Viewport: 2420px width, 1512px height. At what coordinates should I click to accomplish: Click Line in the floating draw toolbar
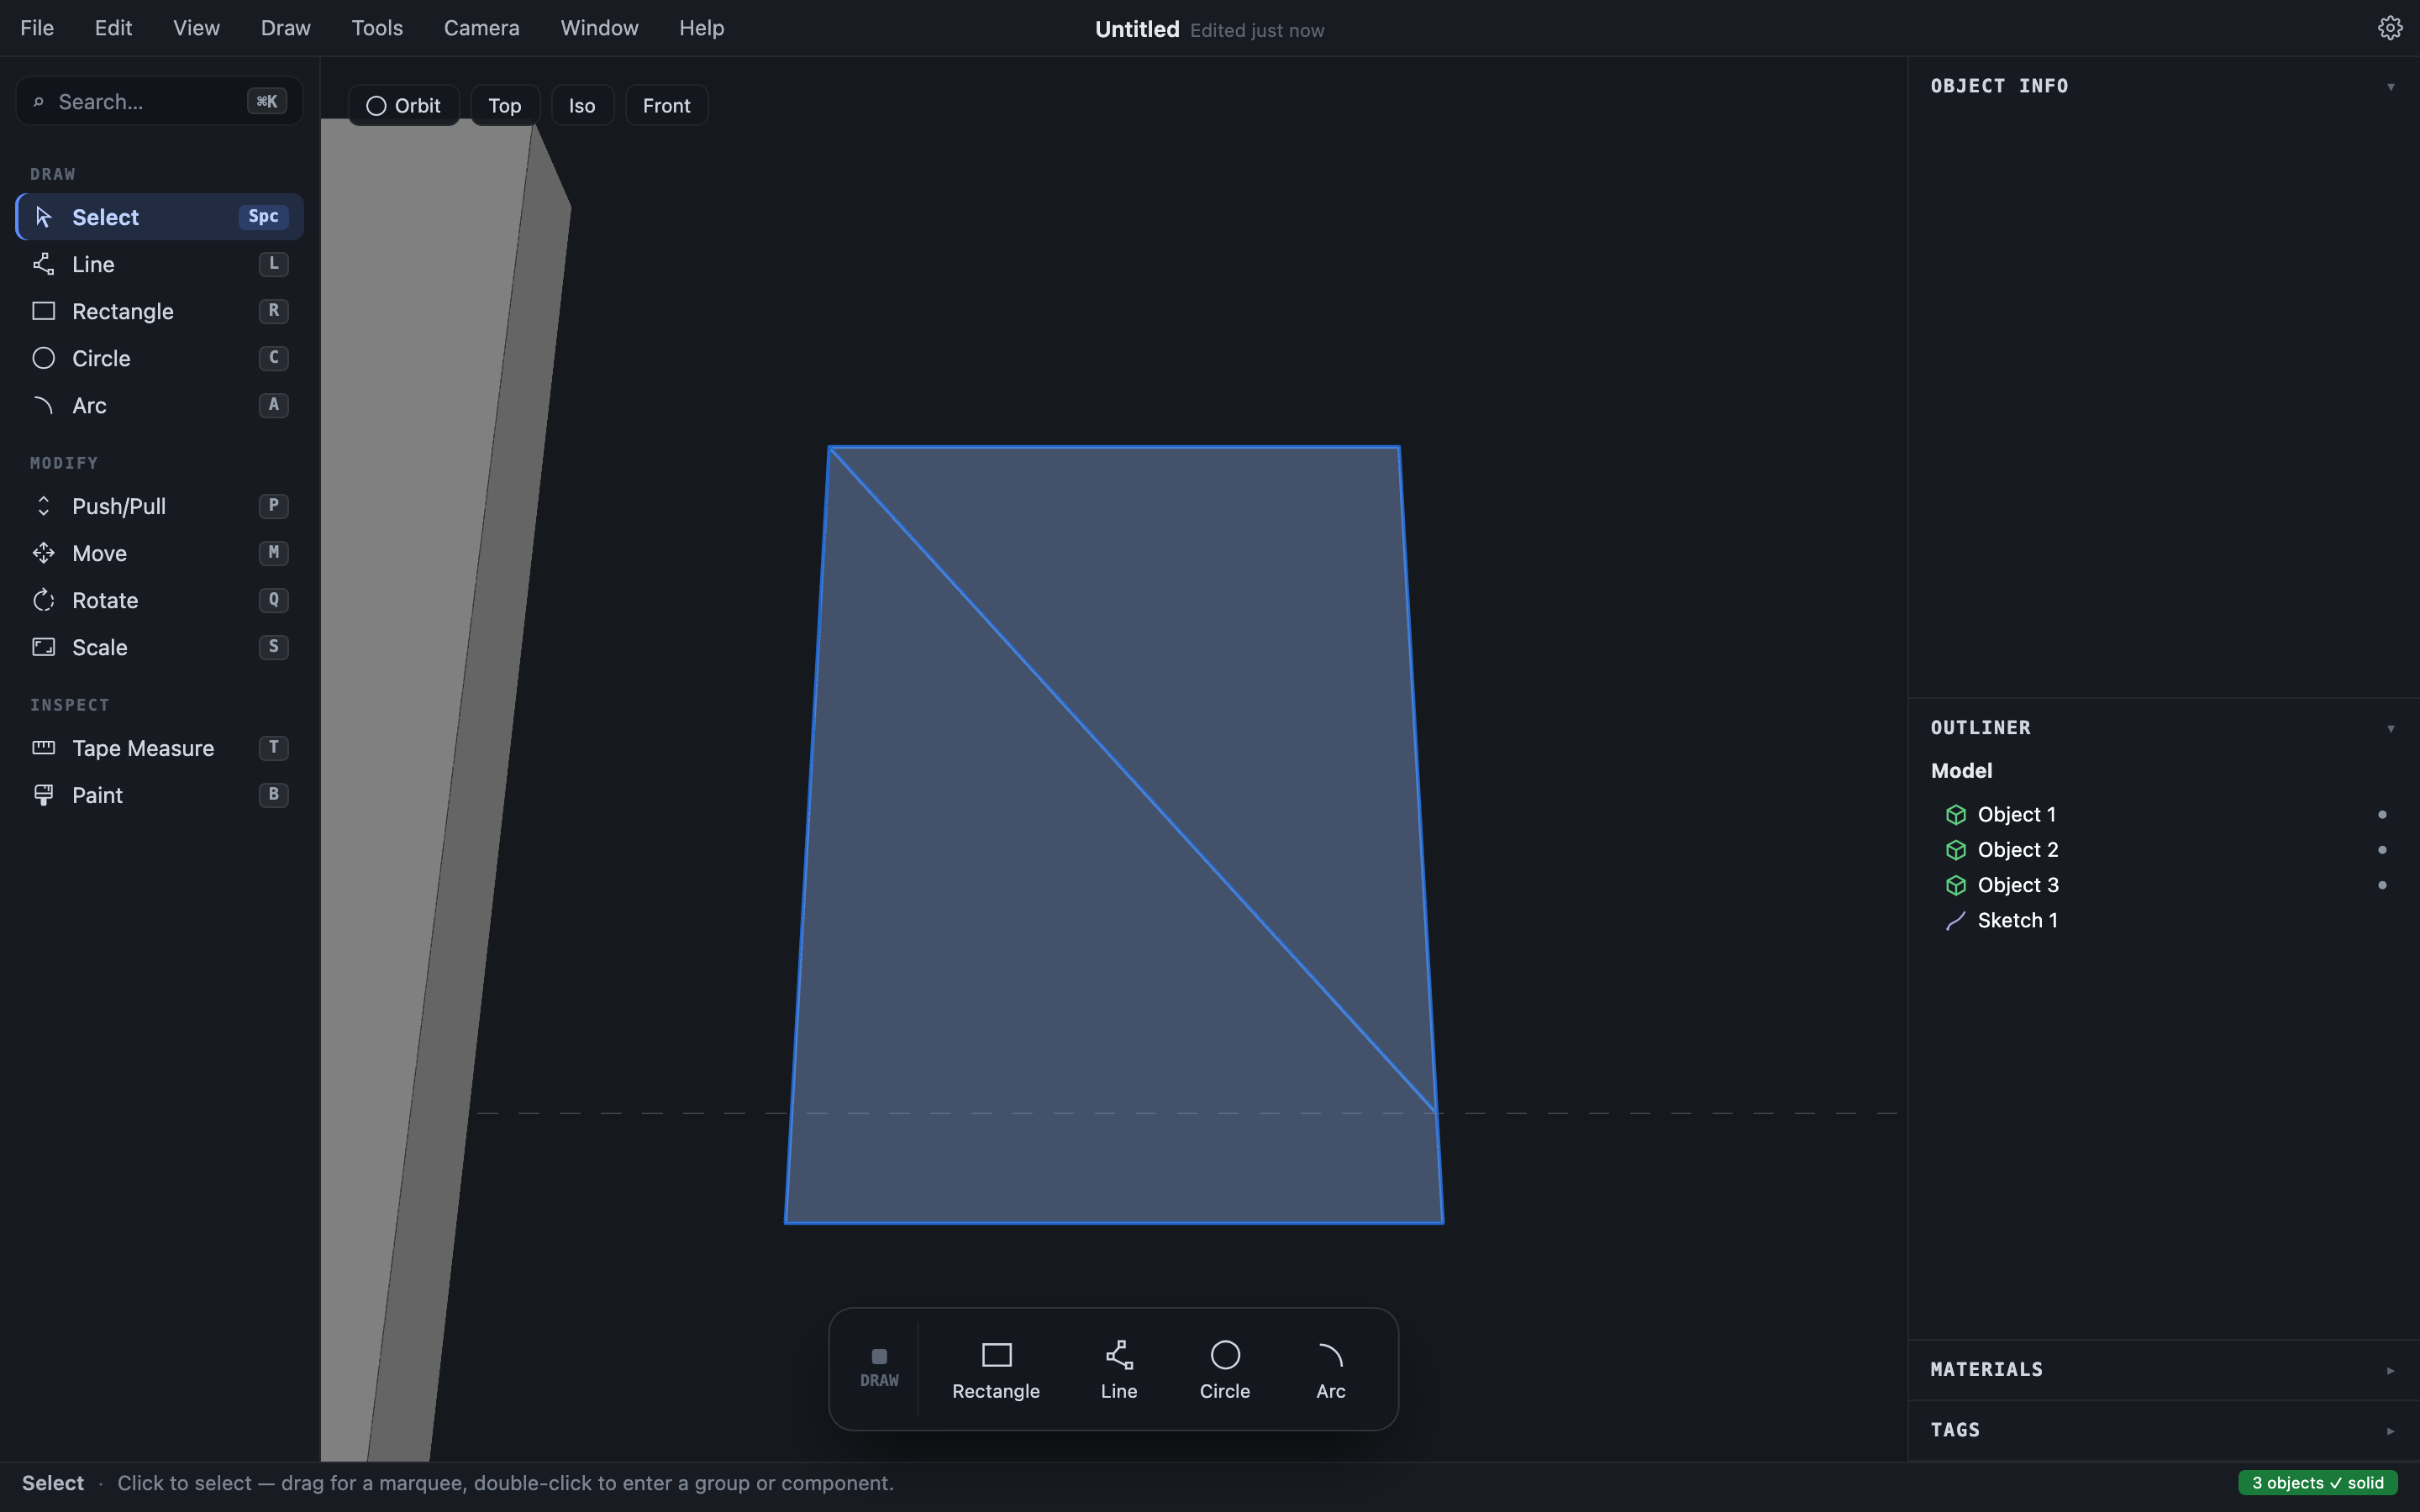1118,1370
